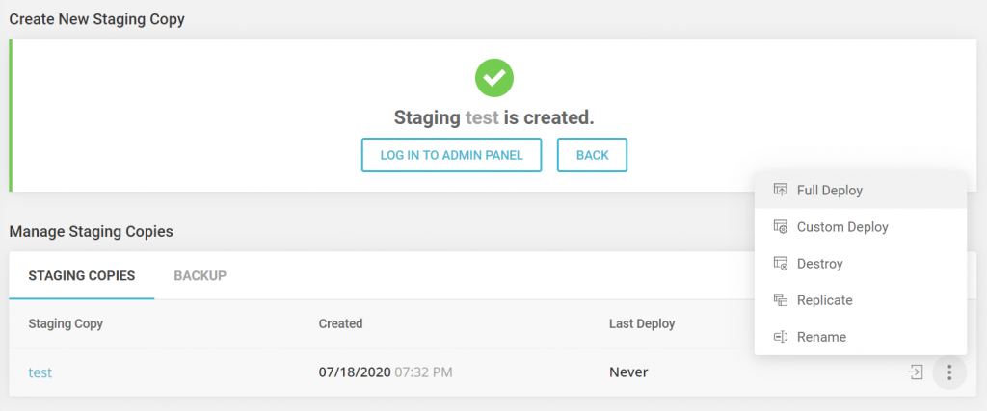Click the 'Staging test is created.' message

493,117
